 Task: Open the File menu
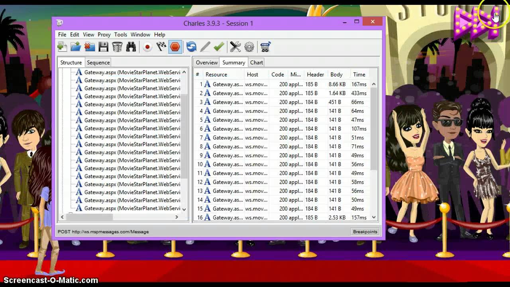tap(62, 35)
